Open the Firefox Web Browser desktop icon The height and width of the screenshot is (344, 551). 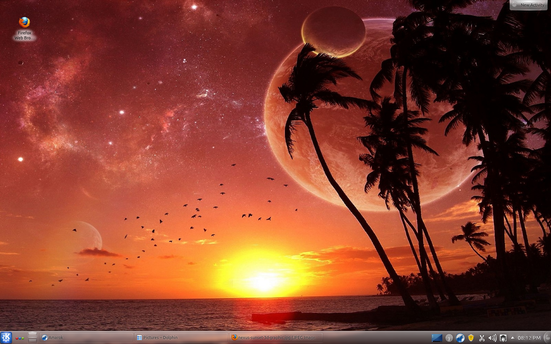point(24,28)
